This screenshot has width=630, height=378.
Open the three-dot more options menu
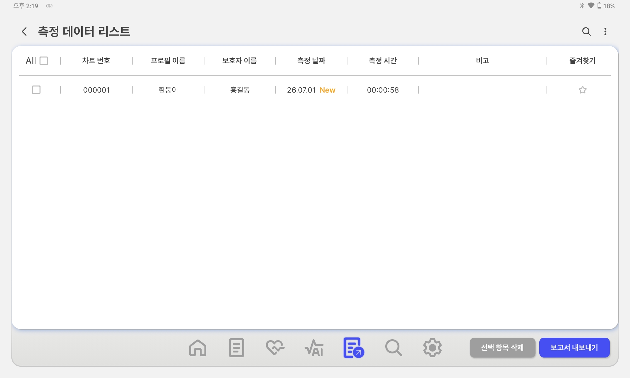point(605,31)
